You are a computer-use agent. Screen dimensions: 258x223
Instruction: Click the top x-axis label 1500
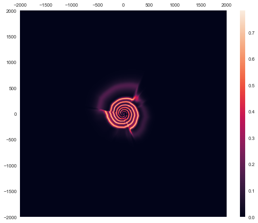pos(201,5)
